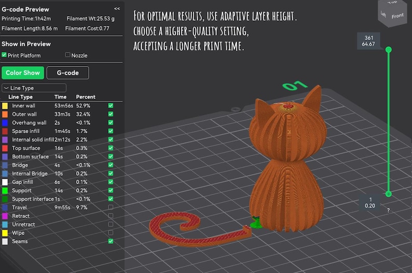This screenshot has width=412, height=273.
Task: Click the white Gap infill swatch
Action: pos(5,182)
